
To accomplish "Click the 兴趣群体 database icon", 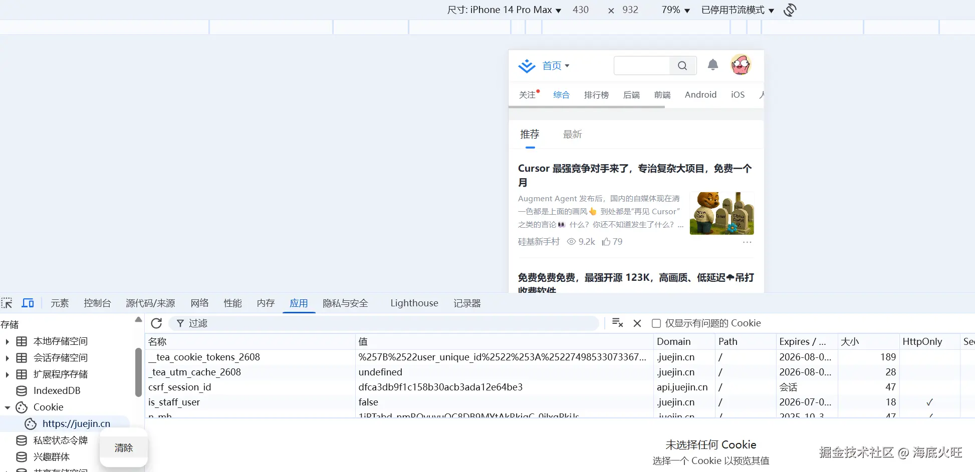I will pos(22,457).
